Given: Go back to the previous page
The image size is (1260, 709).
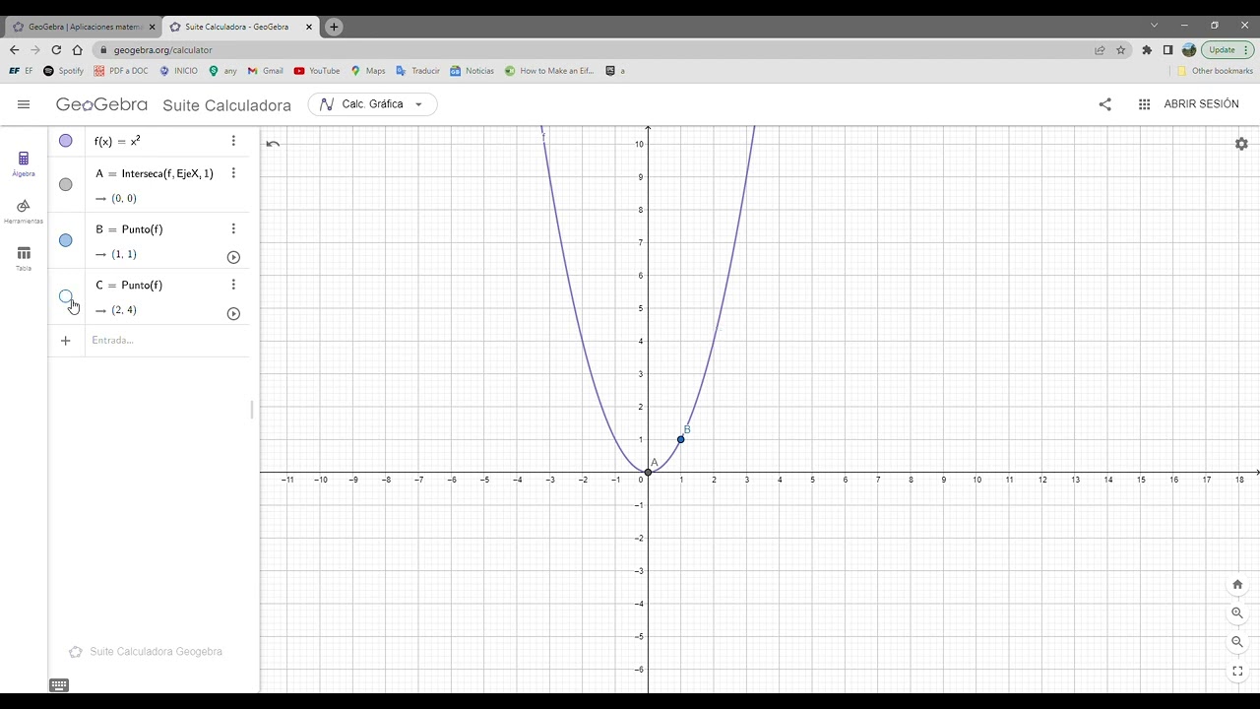Looking at the screenshot, I should pyautogui.click(x=14, y=50).
